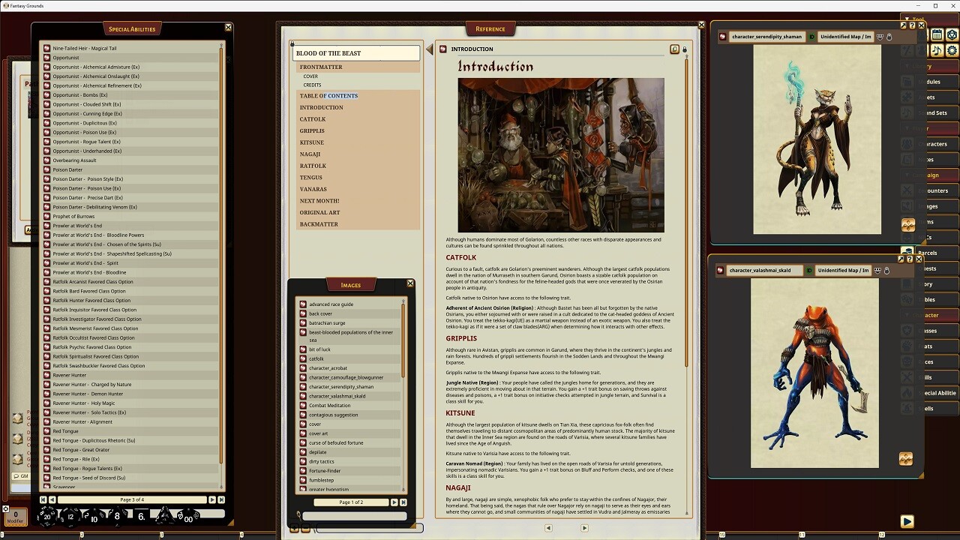960x540 pixels.
Task: Select KITSUNE in the table of contents
Action: 312,142
